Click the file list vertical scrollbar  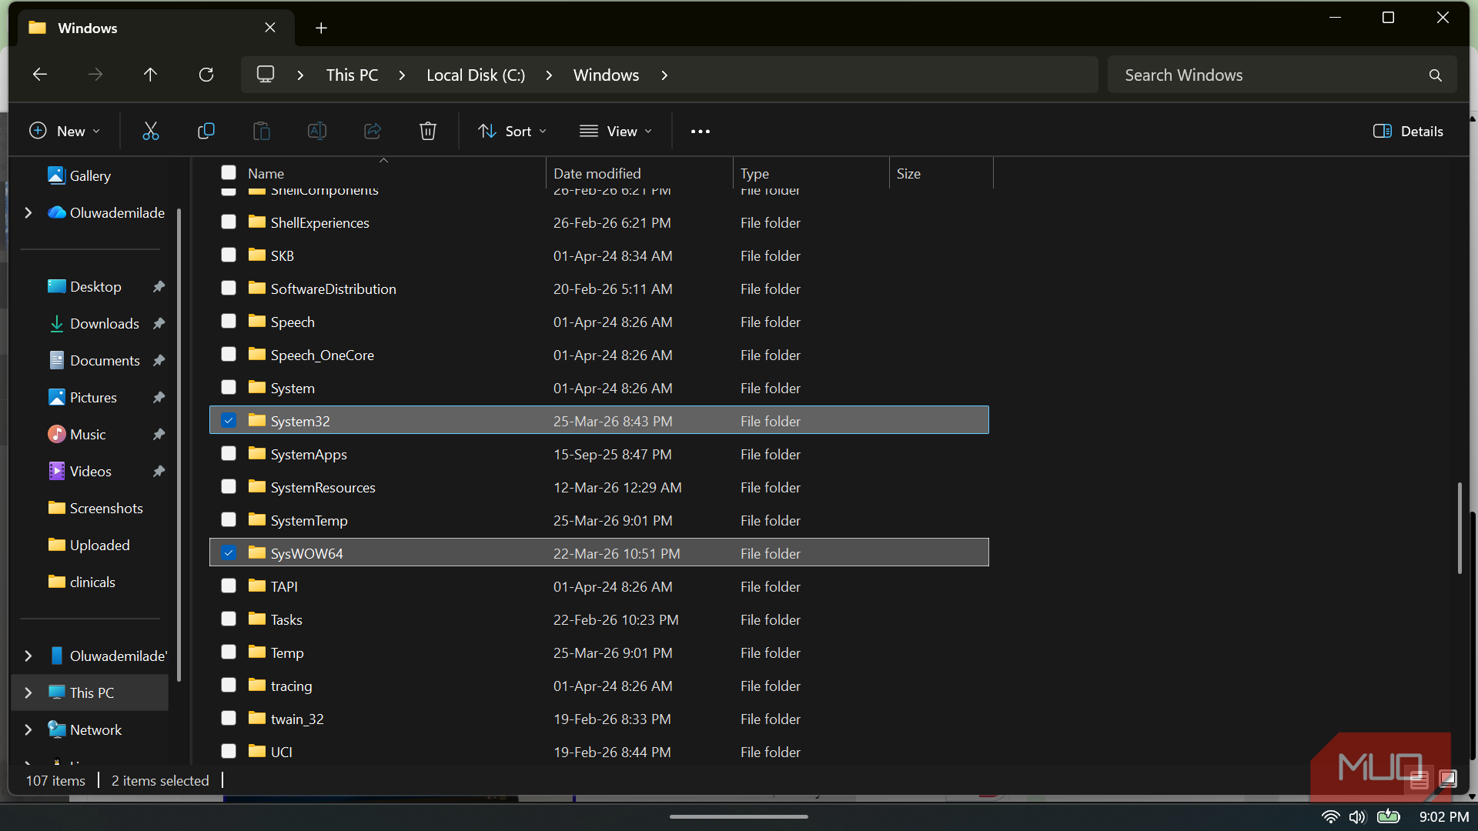click(1460, 528)
